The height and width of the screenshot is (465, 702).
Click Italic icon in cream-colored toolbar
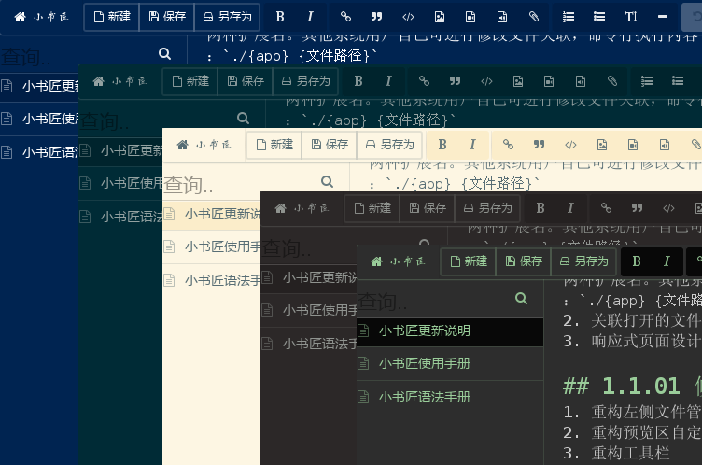coord(472,145)
